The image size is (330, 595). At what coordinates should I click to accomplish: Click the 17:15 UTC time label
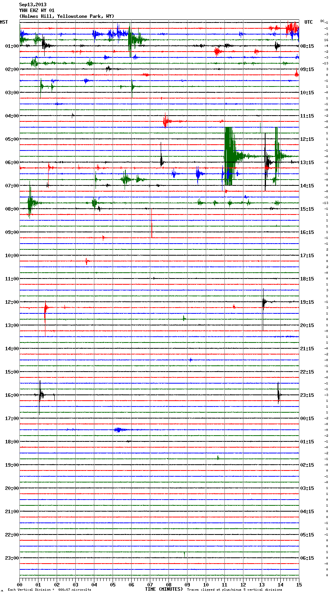coord(307,256)
